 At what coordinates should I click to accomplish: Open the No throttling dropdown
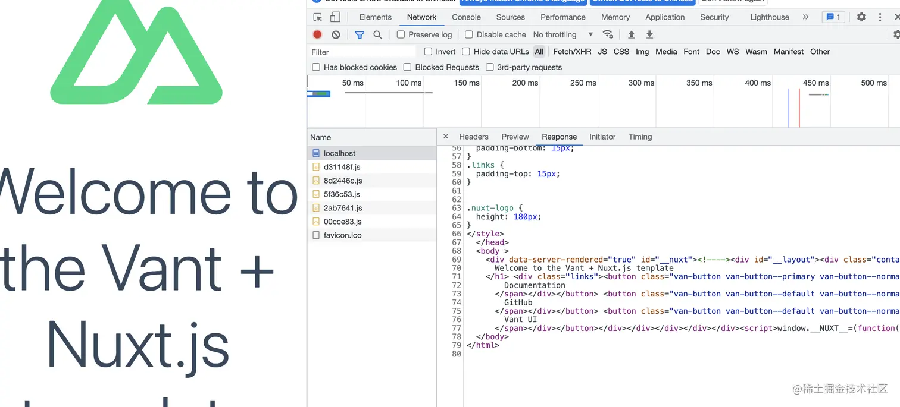coord(563,34)
